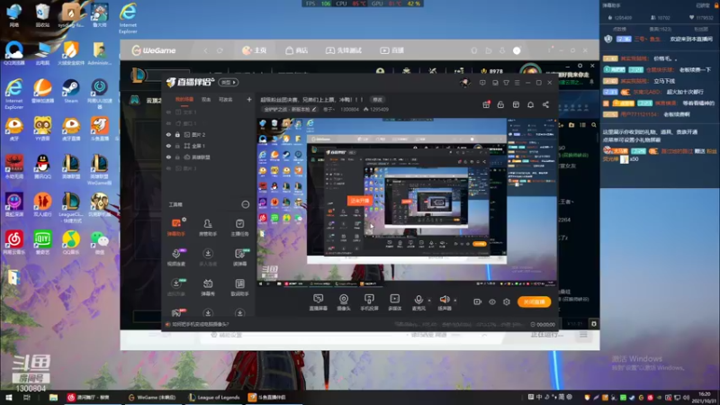Open the 视频连麦 tool
Screen dimensions: 720x405
(176, 257)
